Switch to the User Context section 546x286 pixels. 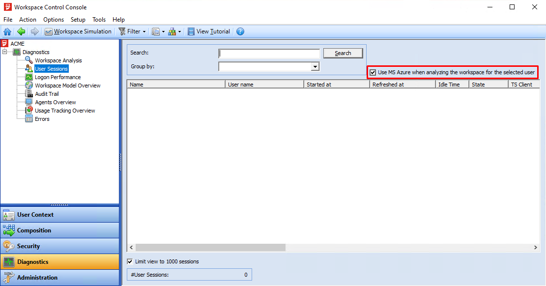point(60,215)
